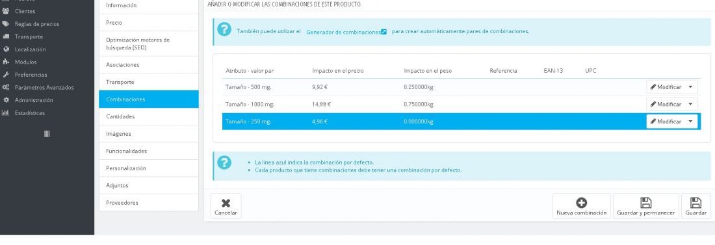Collapse sidebar using the menu collapse icon

(47, 134)
